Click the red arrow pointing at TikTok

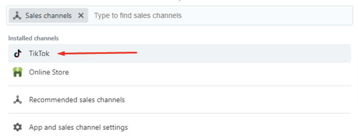click(x=97, y=53)
